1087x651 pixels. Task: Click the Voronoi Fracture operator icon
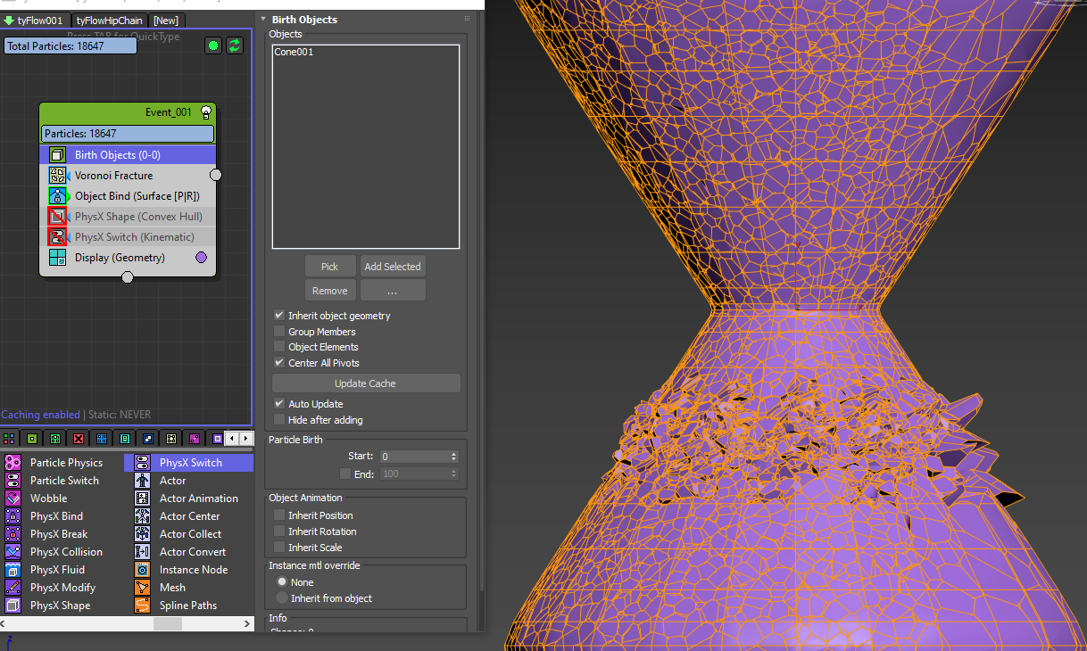57,176
